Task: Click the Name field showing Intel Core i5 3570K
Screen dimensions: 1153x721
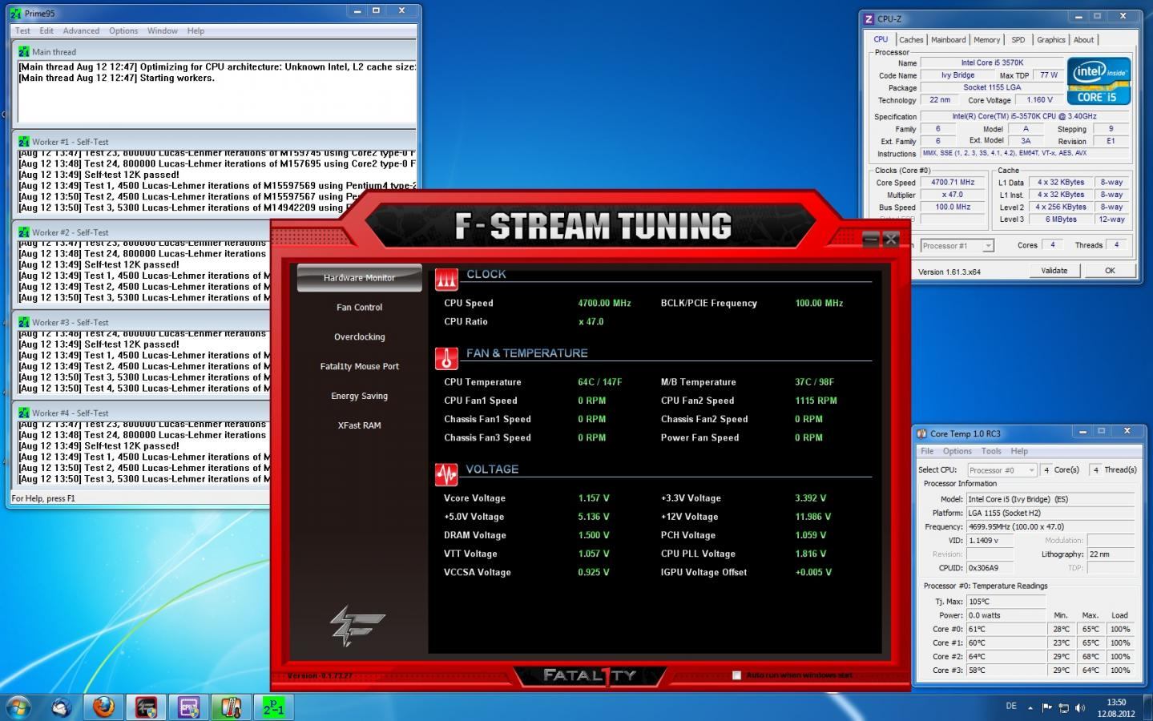Action: pyautogui.click(x=992, y=62)
